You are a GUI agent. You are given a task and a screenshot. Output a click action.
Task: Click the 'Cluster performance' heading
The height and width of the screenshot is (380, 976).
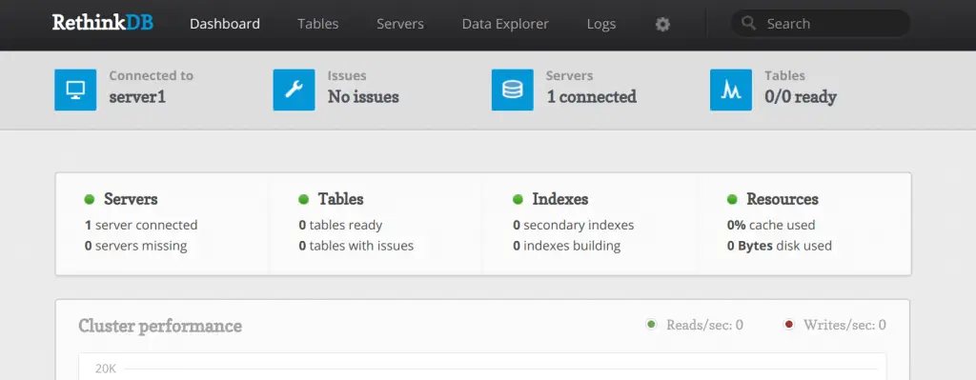(x=160, y=326)
